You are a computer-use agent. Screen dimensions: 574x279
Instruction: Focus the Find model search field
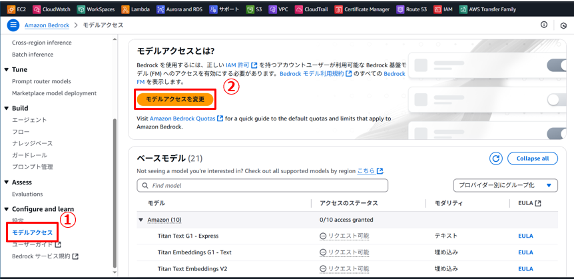click(262, 186)
